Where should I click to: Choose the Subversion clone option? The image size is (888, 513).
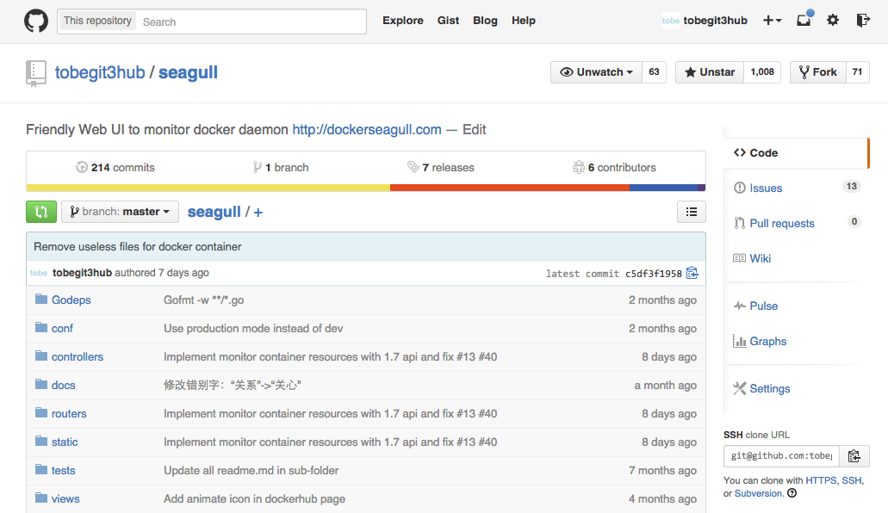[758, 493]
